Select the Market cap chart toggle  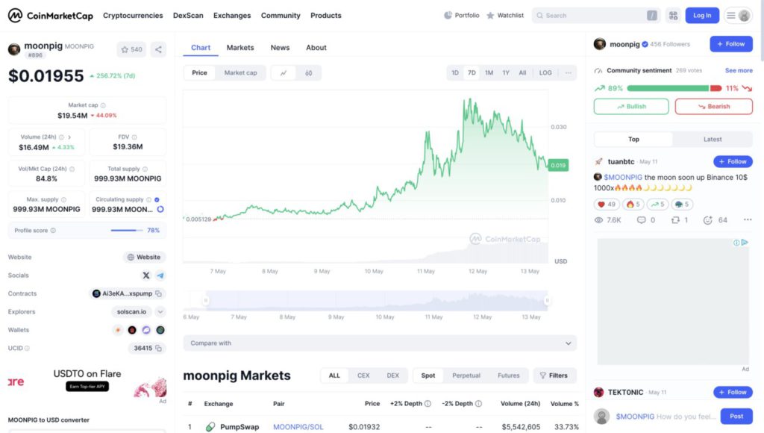click(240, 72)
